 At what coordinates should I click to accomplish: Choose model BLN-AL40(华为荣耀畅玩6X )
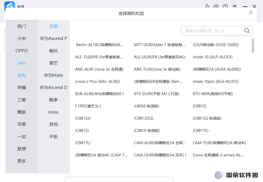tap(99, 94)
